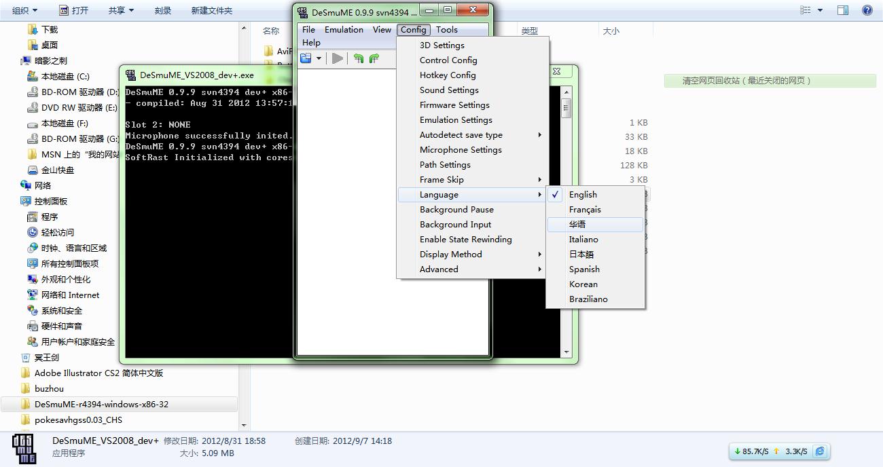Choose 日本語 language option
The width and height of the screenshot is (883, 467).
[595, 255]
